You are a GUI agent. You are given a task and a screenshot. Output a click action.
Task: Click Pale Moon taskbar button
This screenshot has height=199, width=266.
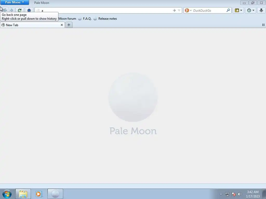coord(55,194)
